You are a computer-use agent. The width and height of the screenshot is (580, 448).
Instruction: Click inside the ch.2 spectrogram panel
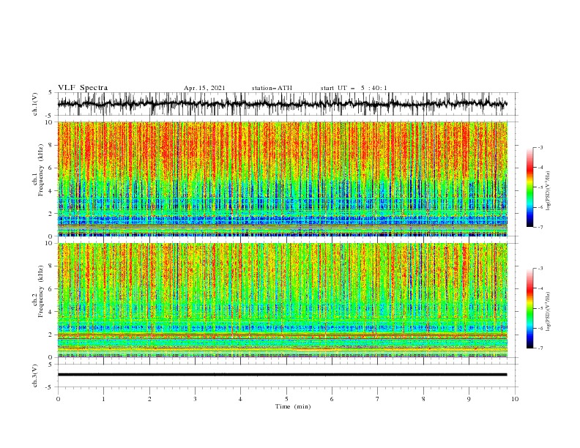pyautogui.click(x=282, y=300)
